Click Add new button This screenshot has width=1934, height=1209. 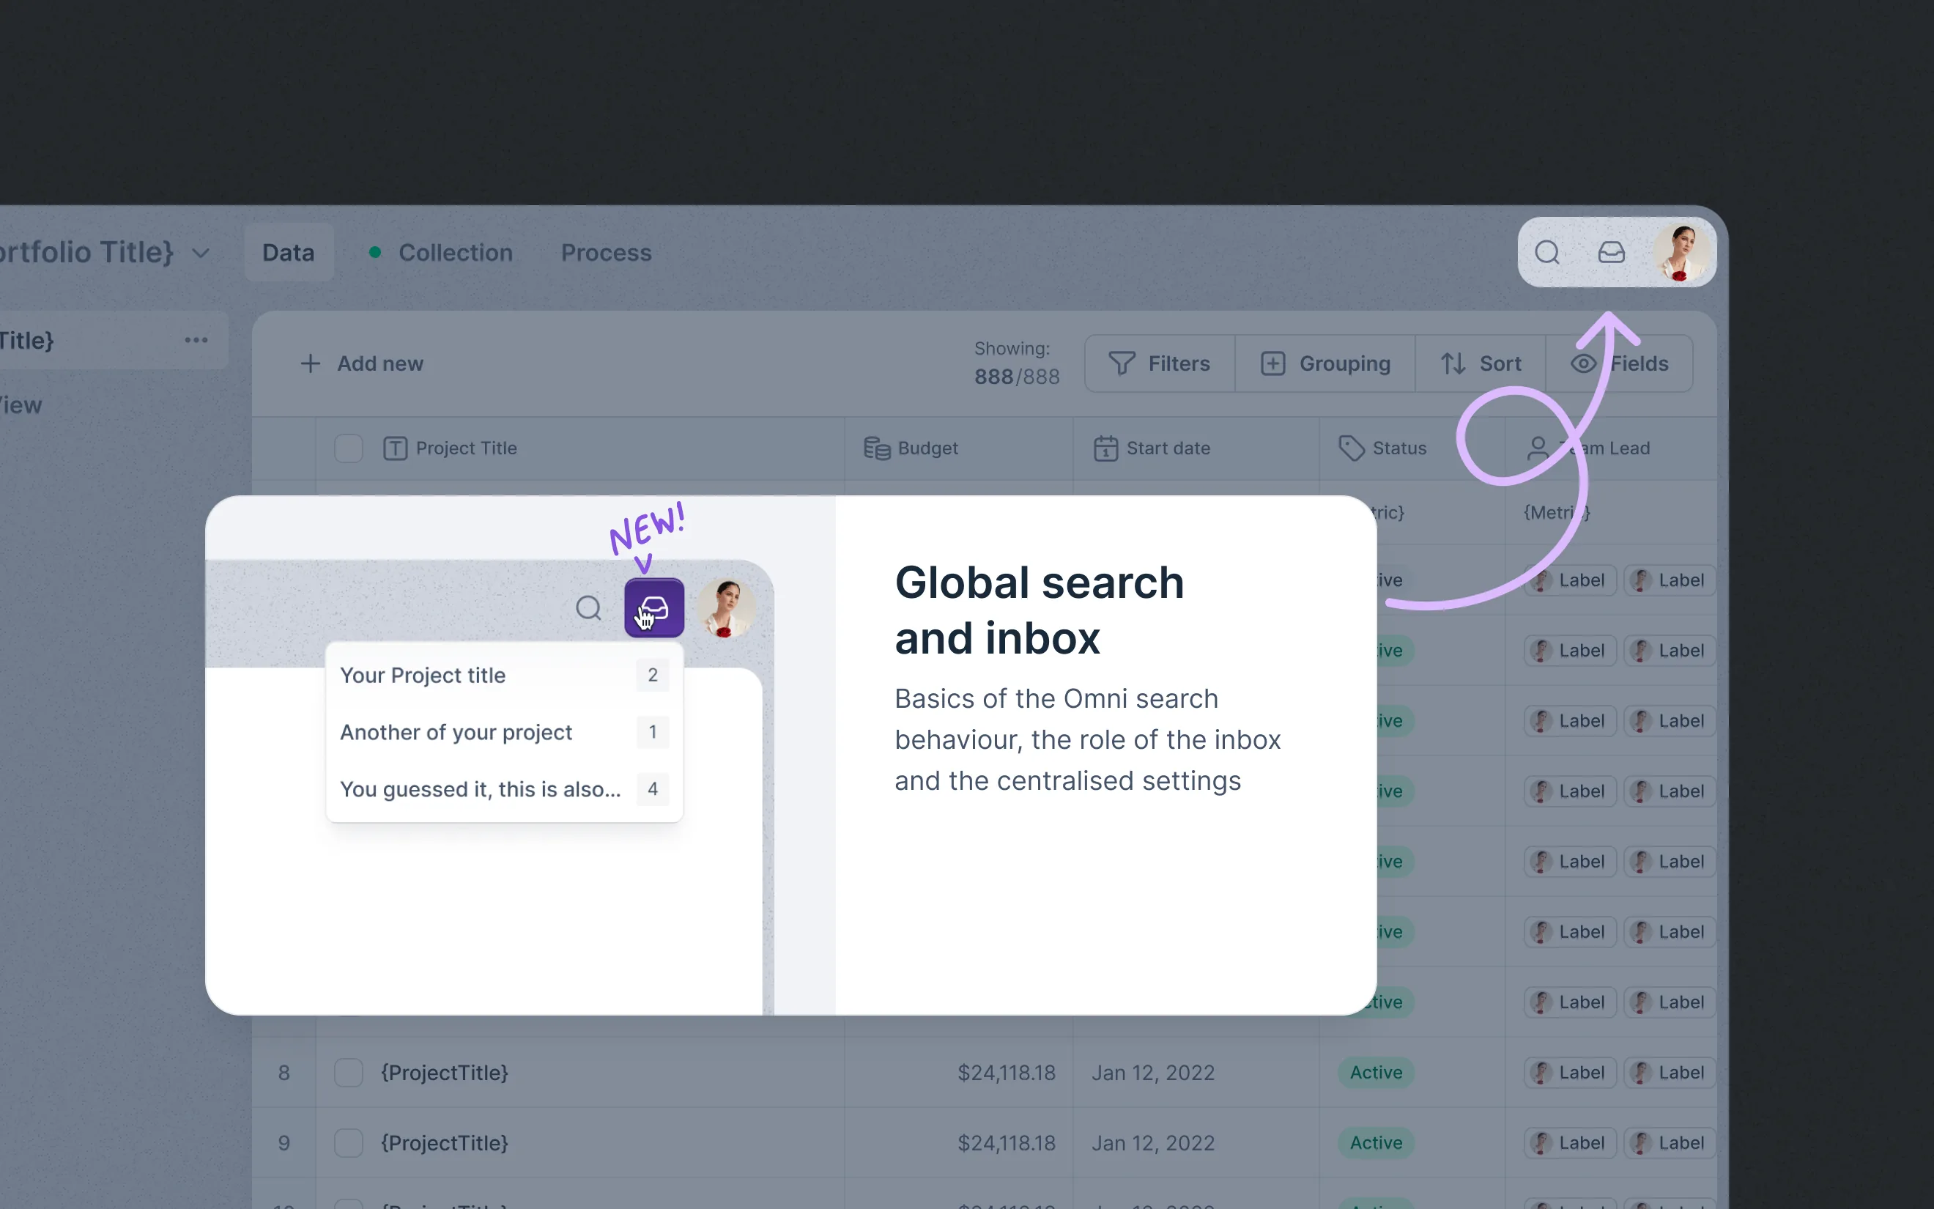pos(362,364)
